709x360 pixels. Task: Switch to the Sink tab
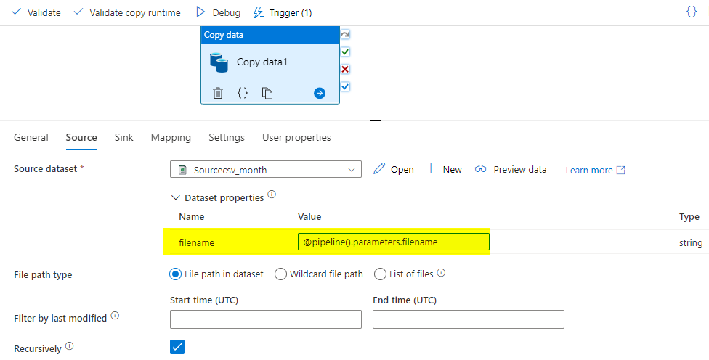click(x=124, y=137)
